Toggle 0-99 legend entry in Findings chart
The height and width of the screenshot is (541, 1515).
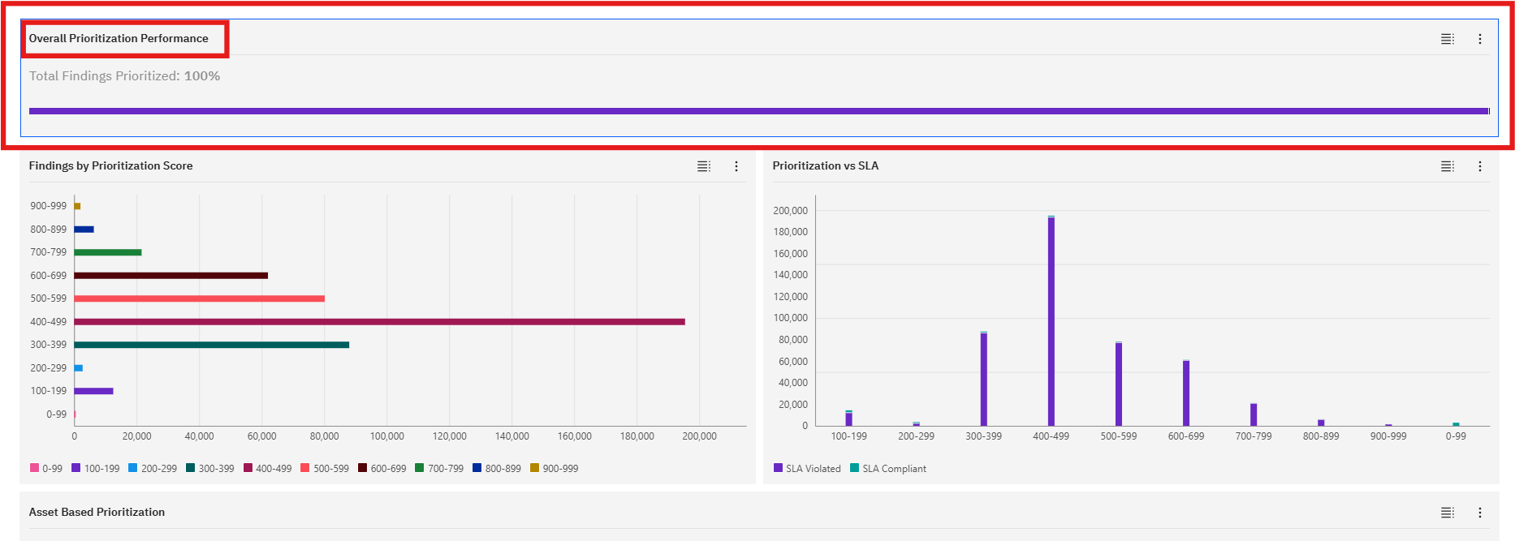point(46,468)
